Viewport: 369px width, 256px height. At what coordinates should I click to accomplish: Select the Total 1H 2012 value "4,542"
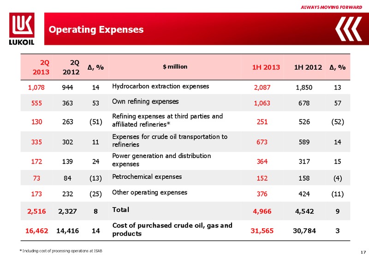point(304,211)
